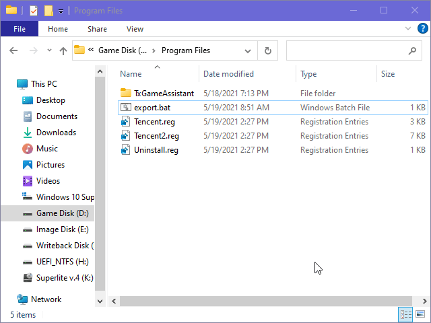Select Game Disk breadcrumb in address bar

[123, 50]
